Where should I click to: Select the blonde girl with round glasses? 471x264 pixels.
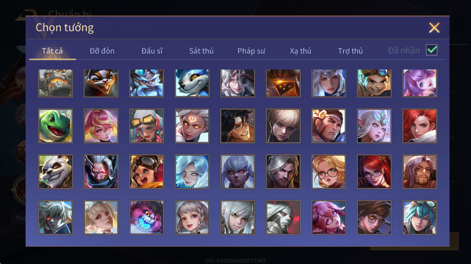[x=329, y=172]
